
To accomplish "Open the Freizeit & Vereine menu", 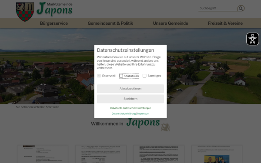I will 225,23.
